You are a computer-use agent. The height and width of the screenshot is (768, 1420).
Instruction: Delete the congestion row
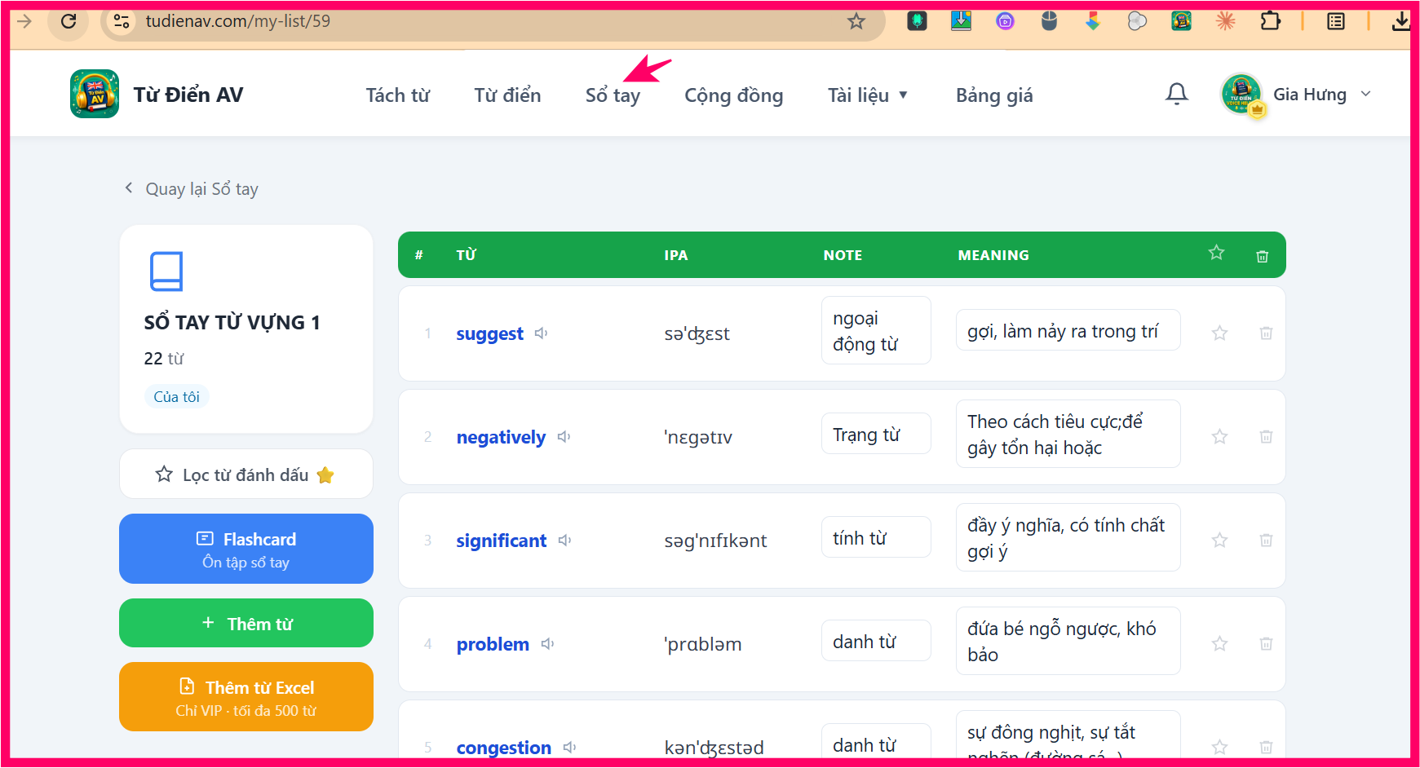tap(1266, 747)
